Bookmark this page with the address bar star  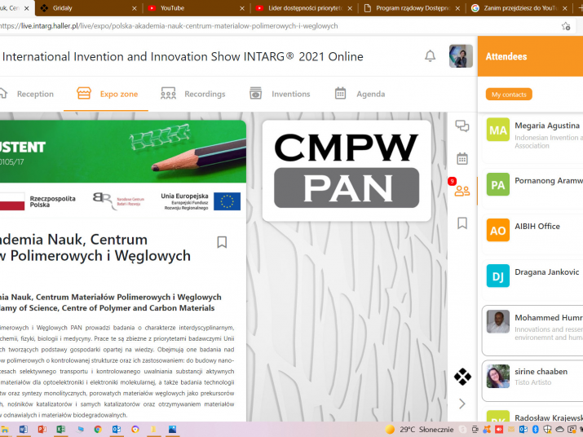[x=566, y=26]
